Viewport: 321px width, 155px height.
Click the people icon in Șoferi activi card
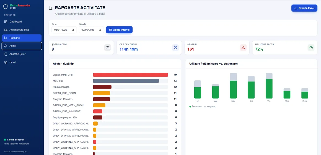(x=107, y=47)
